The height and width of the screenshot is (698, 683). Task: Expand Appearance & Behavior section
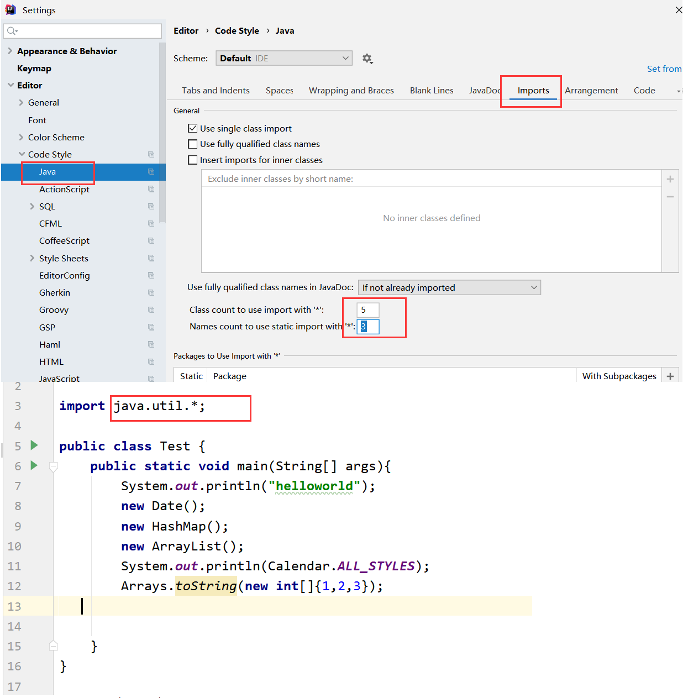point(10,51)
